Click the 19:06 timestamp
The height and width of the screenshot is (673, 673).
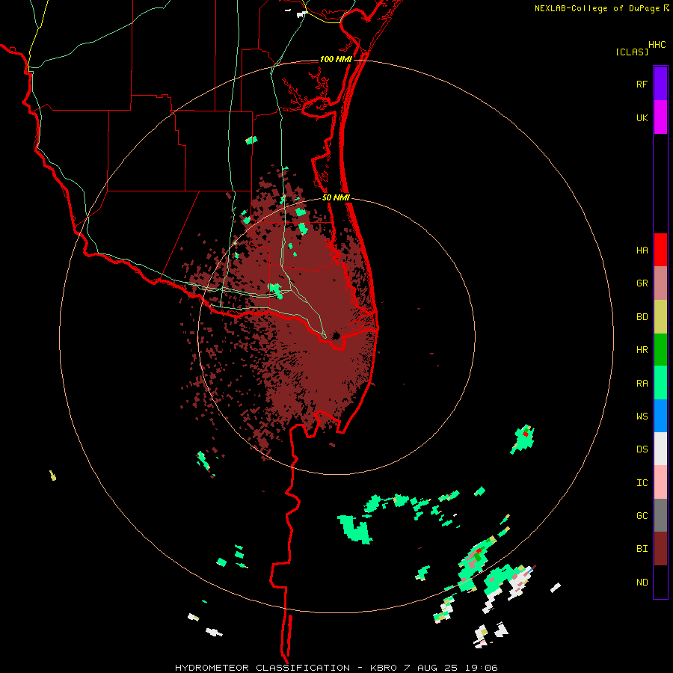coord(482,668)
